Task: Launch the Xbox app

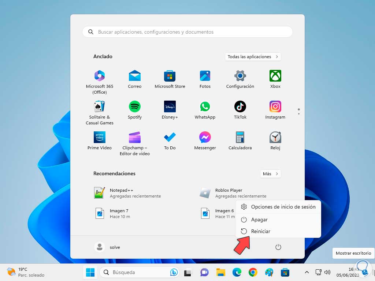Action: tap(275, 79)
